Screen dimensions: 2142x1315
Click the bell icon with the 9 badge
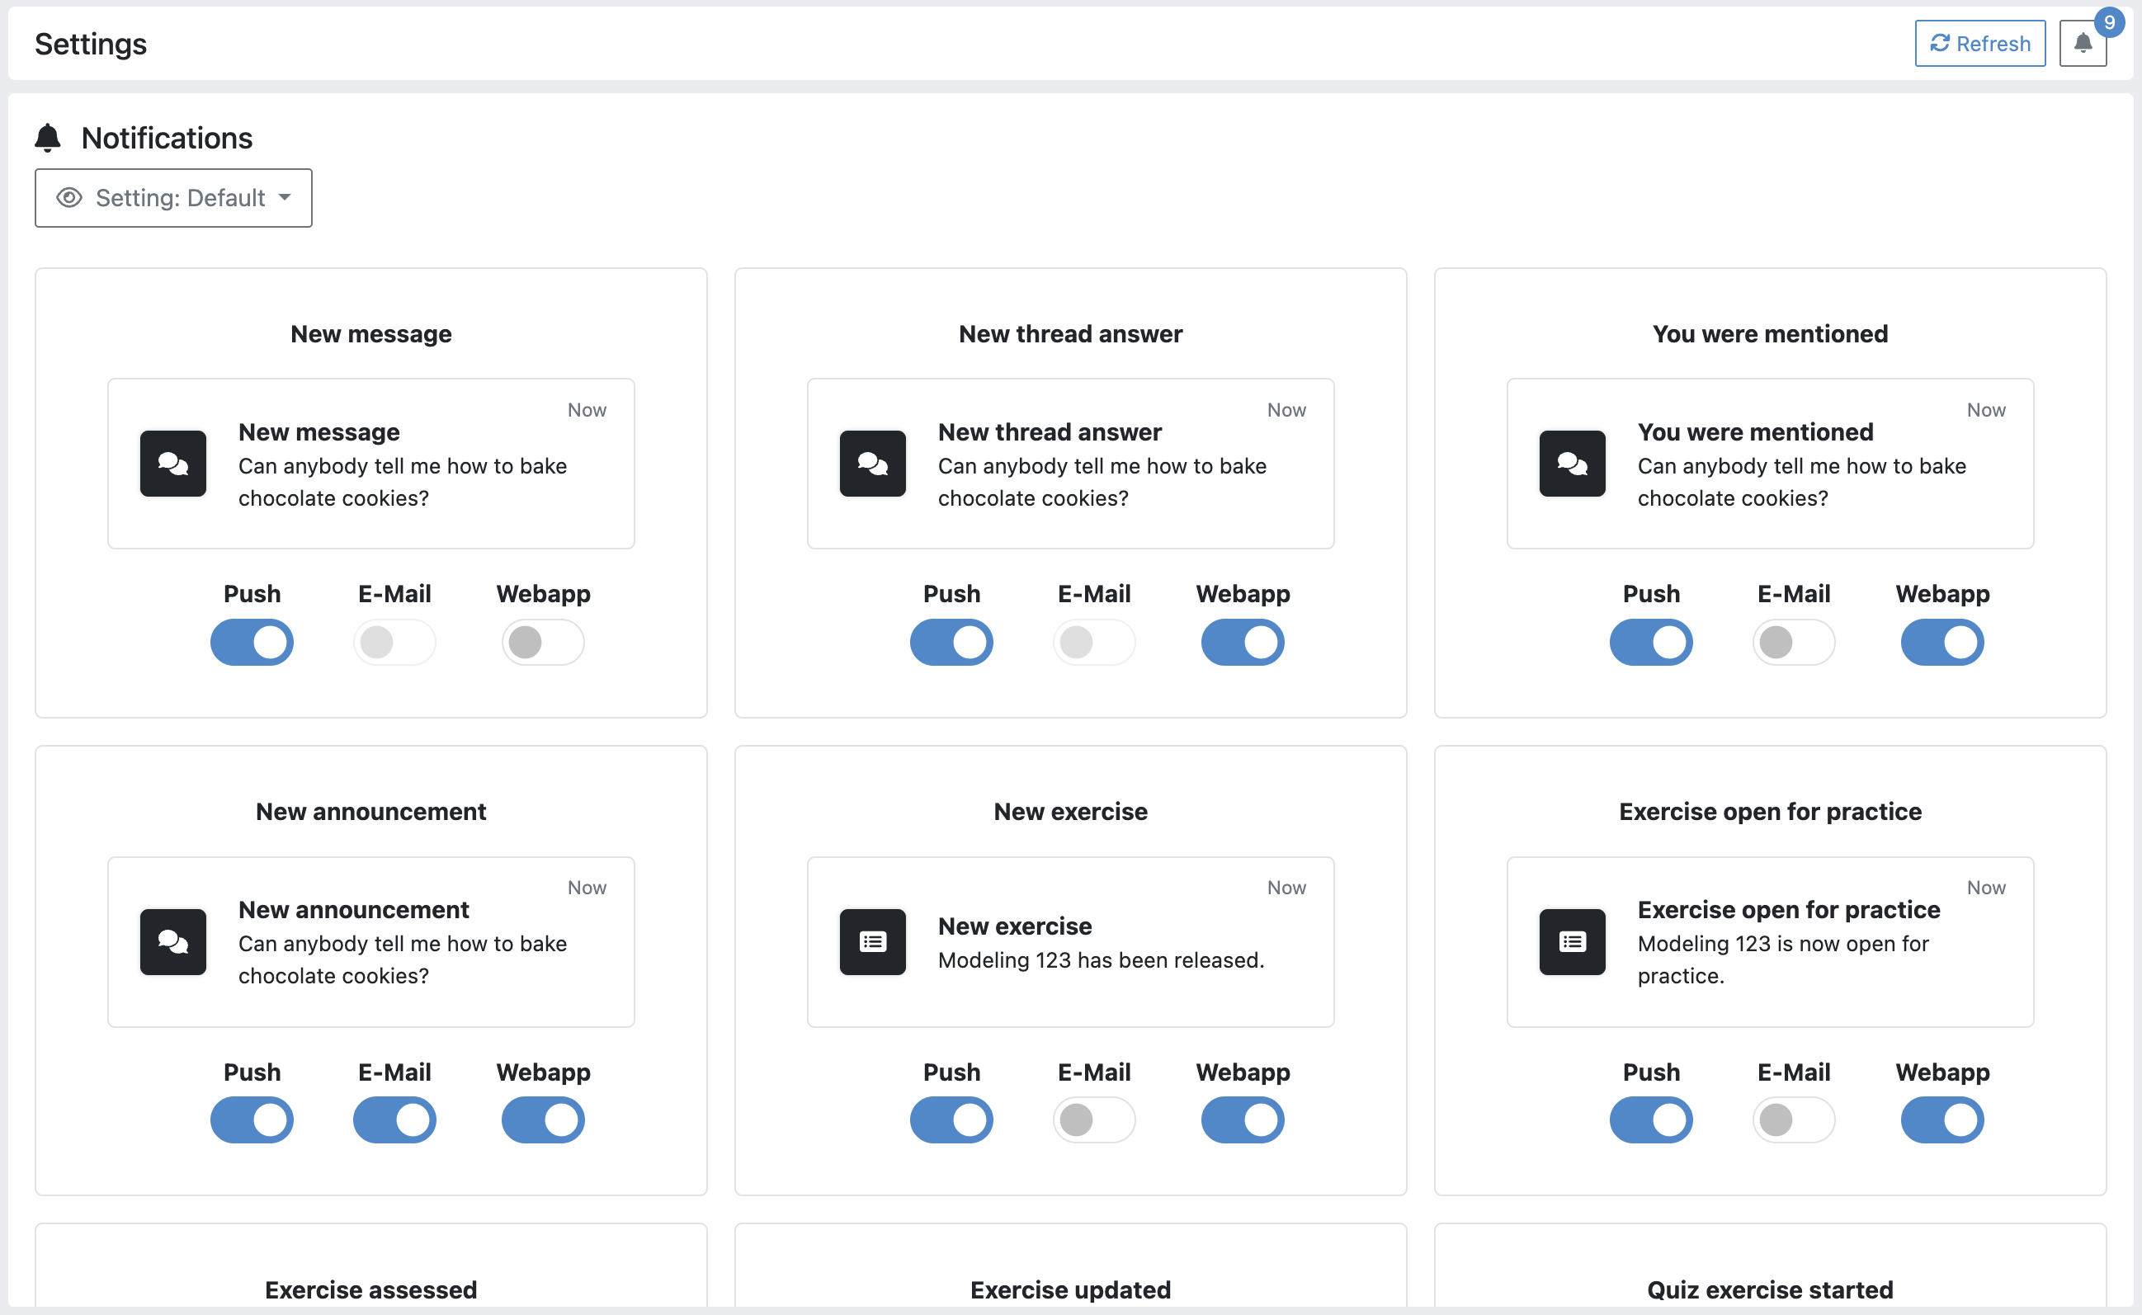click(x=2083, y=43)
